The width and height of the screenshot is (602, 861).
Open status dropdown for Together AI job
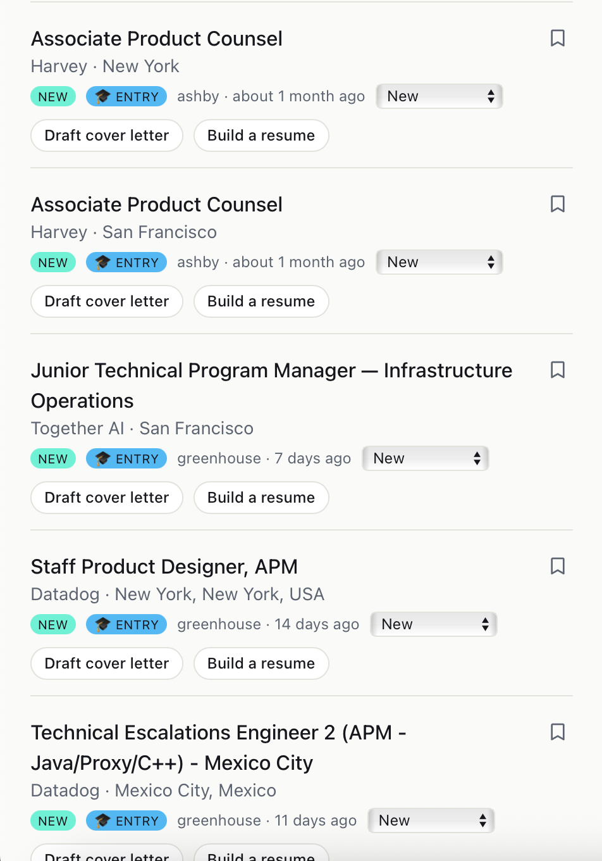coord(426,458)
